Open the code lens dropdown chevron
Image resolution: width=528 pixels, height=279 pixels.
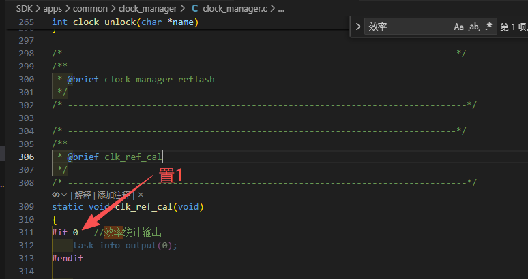64,195
